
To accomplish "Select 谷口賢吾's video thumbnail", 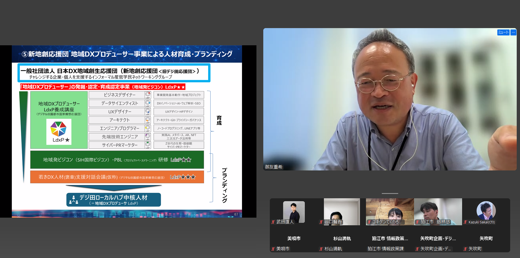I will coord(342,212).
